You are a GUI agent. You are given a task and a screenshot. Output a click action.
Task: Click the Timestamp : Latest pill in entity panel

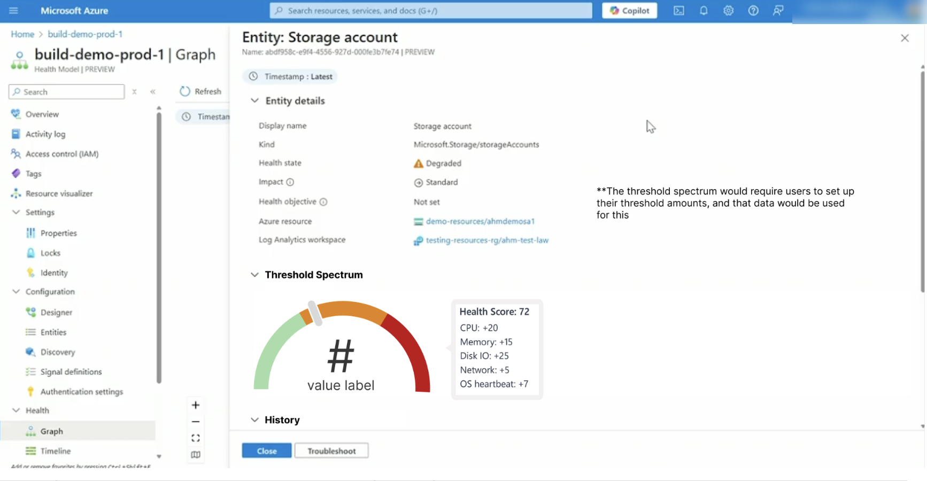pos(290,76)
